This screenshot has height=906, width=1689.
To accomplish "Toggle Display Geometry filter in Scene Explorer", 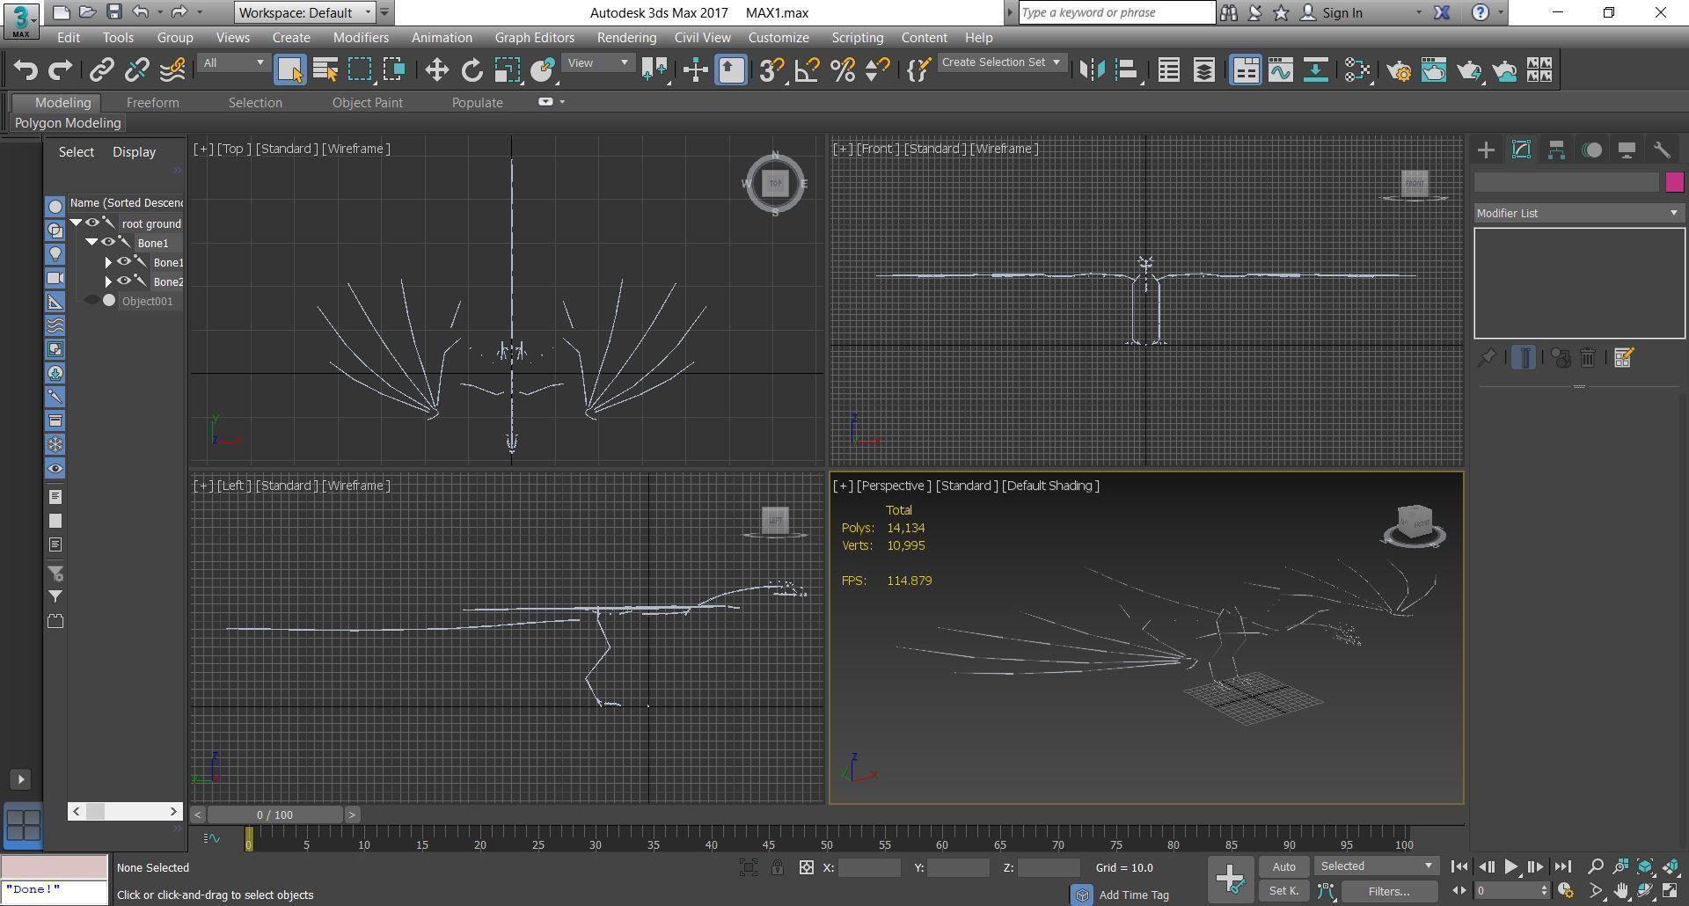I will (x=55, y=206).
